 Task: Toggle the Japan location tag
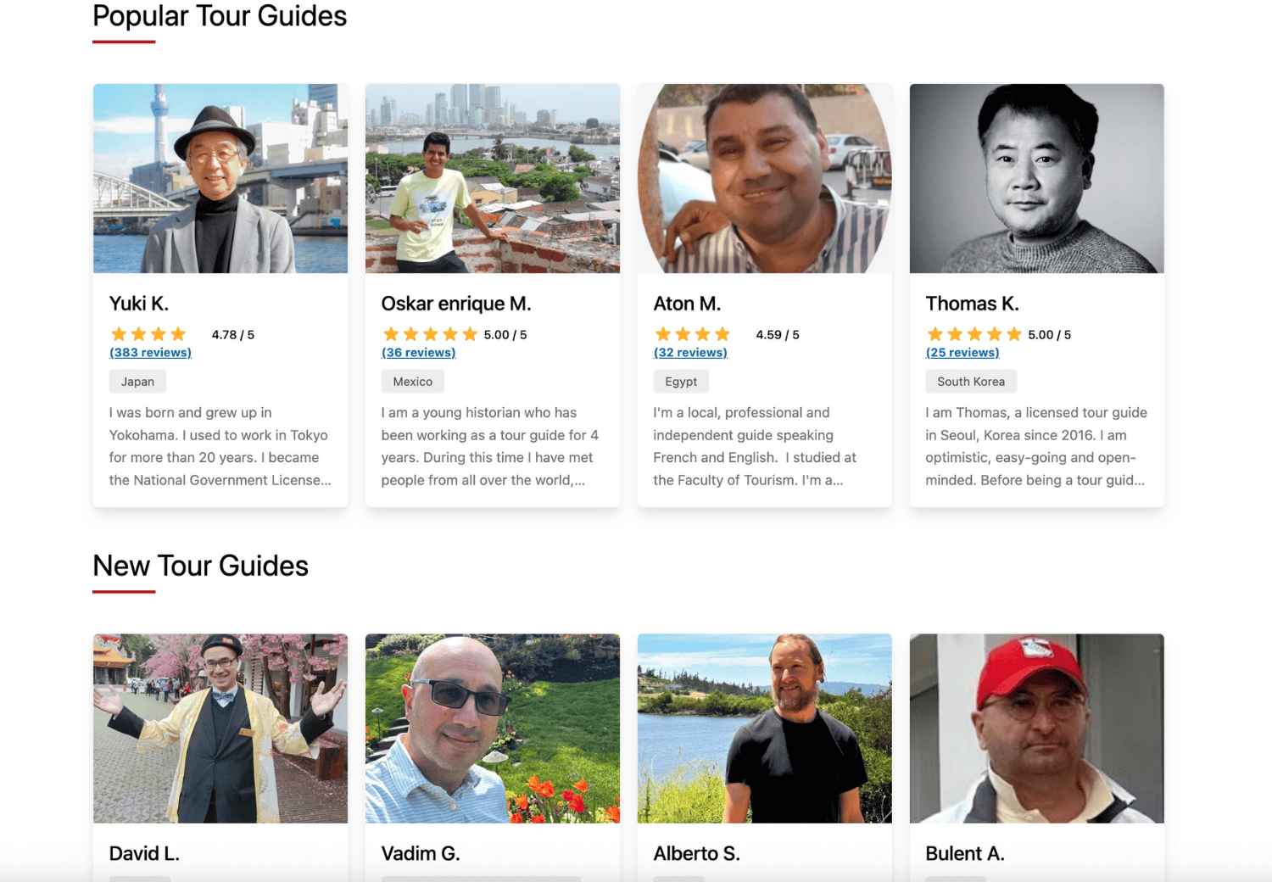click(x=137, y=381)
